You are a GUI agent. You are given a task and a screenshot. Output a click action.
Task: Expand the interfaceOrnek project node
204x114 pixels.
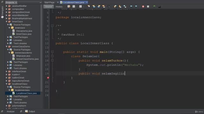tap(6, 71)
